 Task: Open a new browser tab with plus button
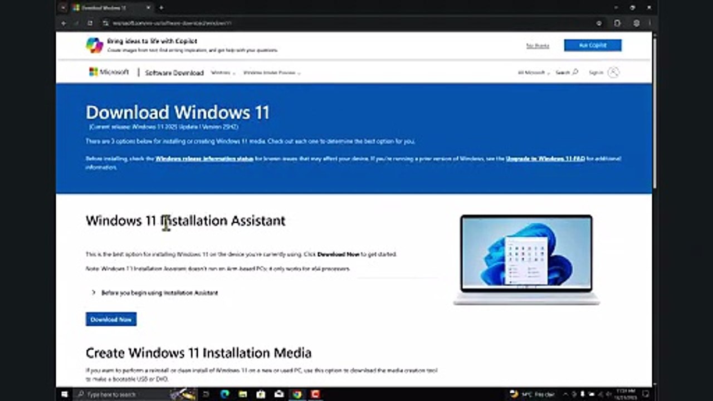click(162, 8)
